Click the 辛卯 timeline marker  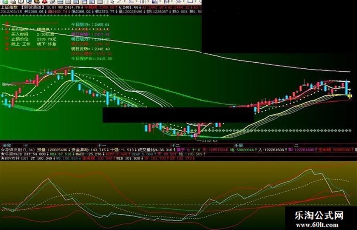pyautogui.click(x=7, y=145)
